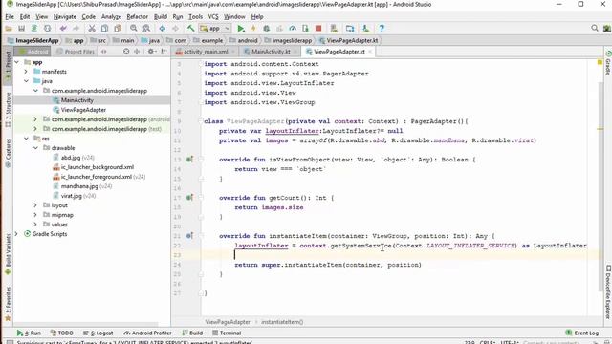Click the project panel settings gear icon
Screen dimensions: 612x344
[151, 52]
